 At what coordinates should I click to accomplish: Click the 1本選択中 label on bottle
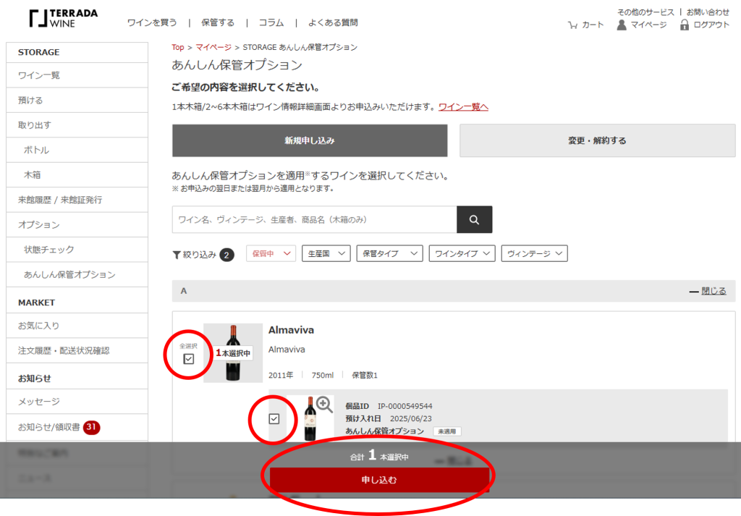233,353
